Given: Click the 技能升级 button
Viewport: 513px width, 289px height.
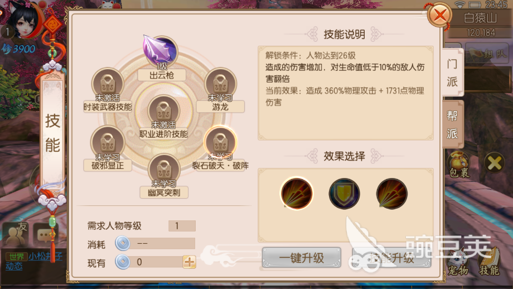Looking at the screenshot, I should click(391, 258).
